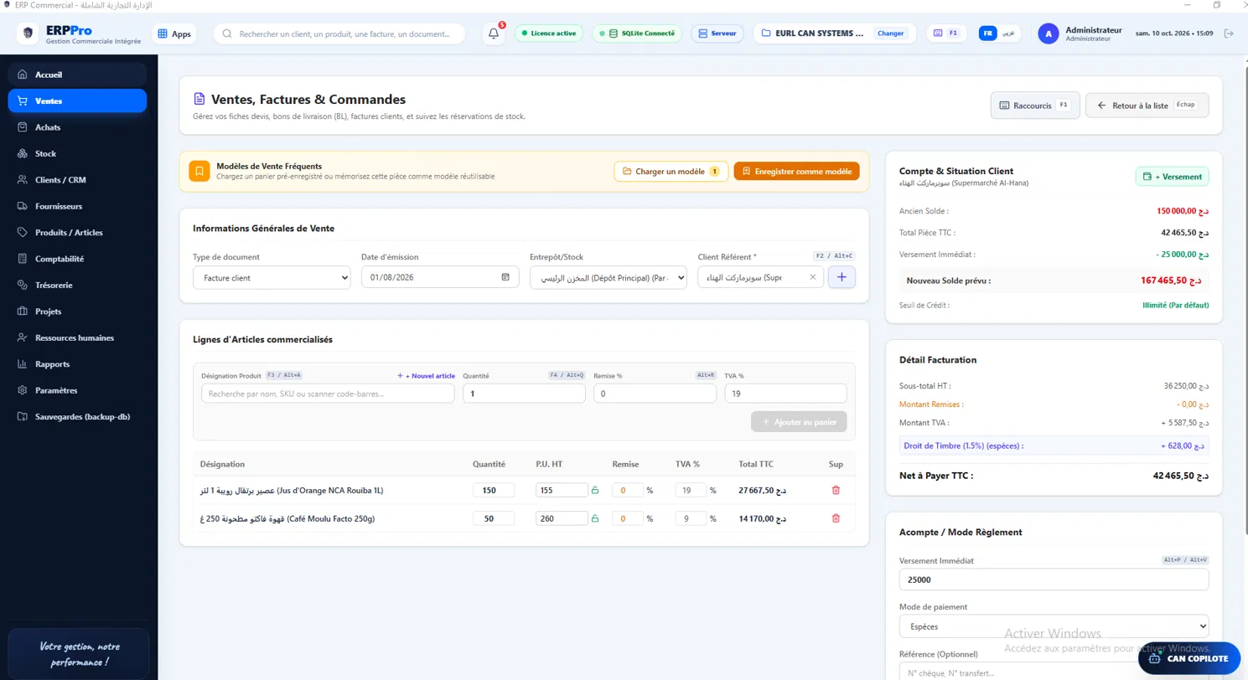Click Charger un modèle
Image resolution: width=1248 pixels, height=680 pixels.
point(671,172)
